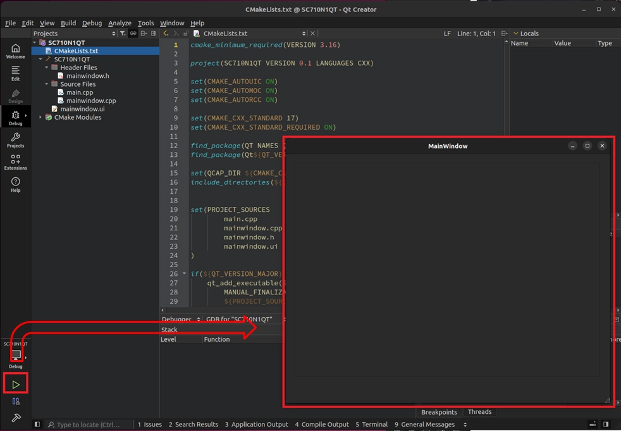Screen dimensions: 621x431
Task: Open the Welcome mode
Action: [x=15, y=51]
